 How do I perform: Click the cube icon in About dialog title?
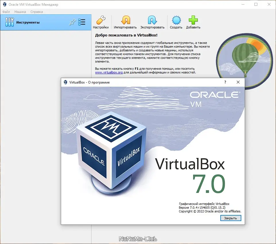click(x=65, y=82)
